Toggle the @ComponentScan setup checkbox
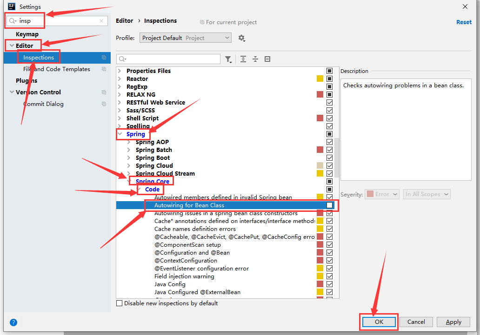Screen dimensions: 480x335 pyautogui.click(x=329, y=245)
